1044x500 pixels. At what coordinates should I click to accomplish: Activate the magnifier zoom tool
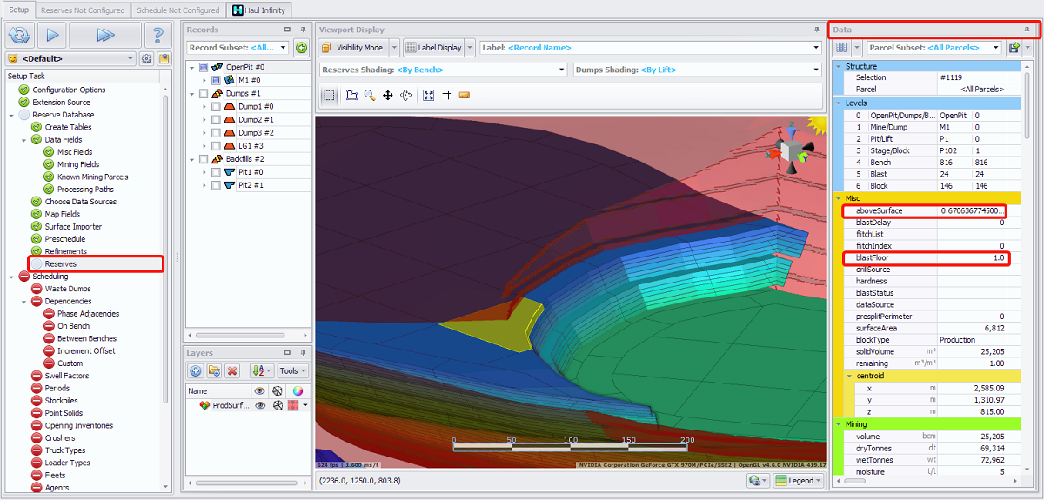370,96
